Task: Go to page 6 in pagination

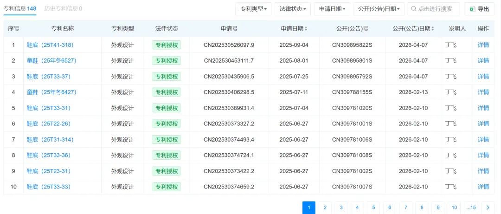Action: [390, 208]
